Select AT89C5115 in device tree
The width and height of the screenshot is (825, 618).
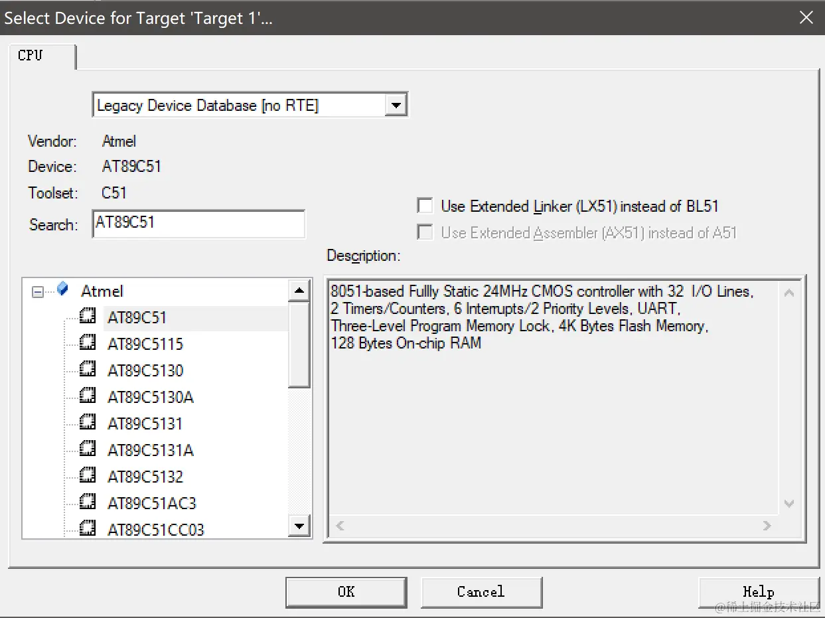(145, 344)
